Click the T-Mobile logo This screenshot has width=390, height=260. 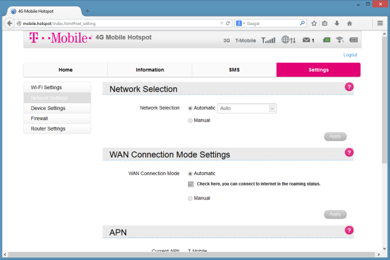[60, 38]
